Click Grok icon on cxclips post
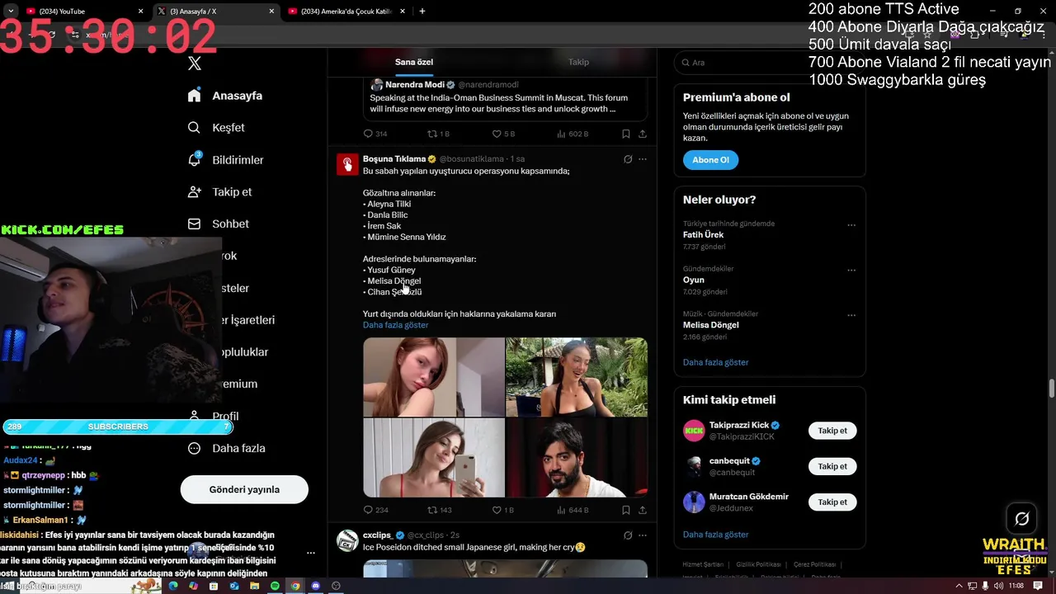The image size is (1056, 594). (628, 535)
